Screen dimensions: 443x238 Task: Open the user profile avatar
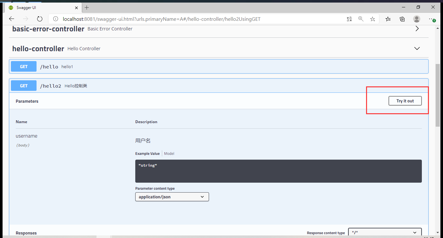pyautogui.click(x=417, y=19)
